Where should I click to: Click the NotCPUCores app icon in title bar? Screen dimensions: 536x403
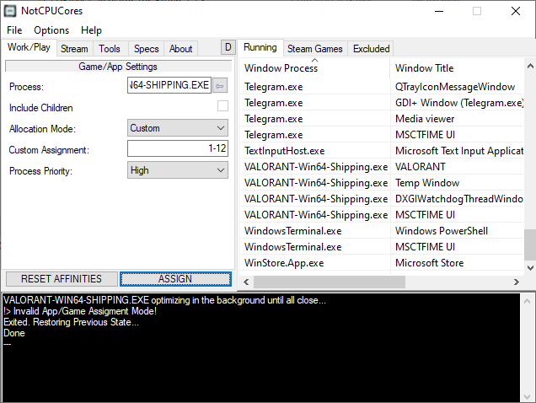[10, 11]
